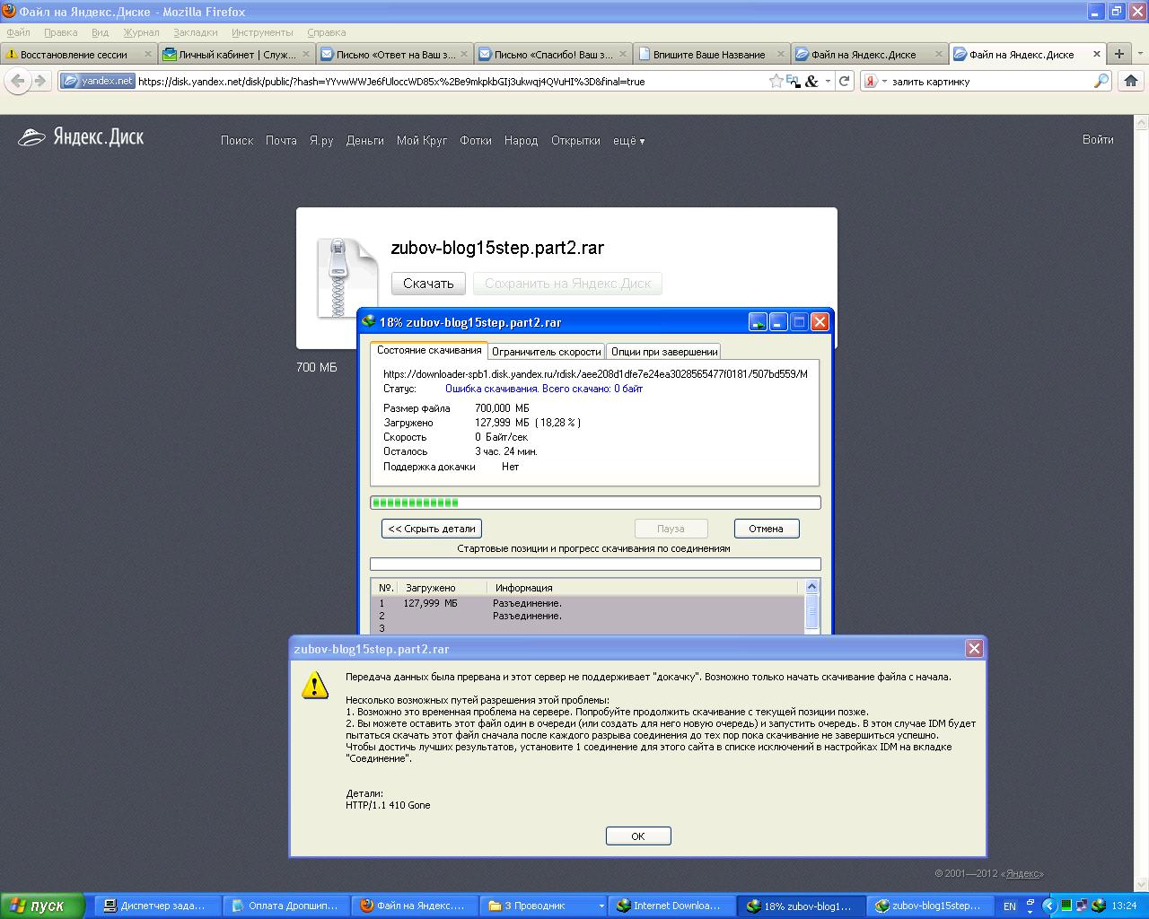Click the rar archive file thumbnail

(347, 277)
